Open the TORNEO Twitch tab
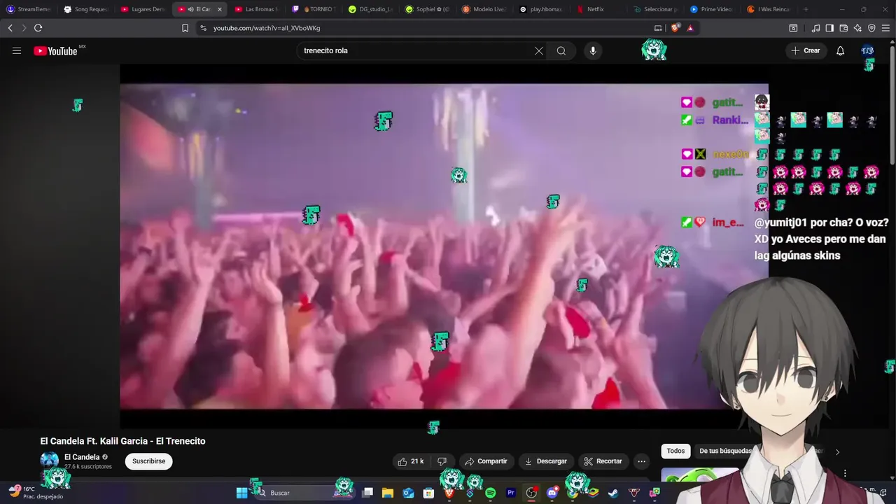896x504 pixels. (x=314, y=9)
